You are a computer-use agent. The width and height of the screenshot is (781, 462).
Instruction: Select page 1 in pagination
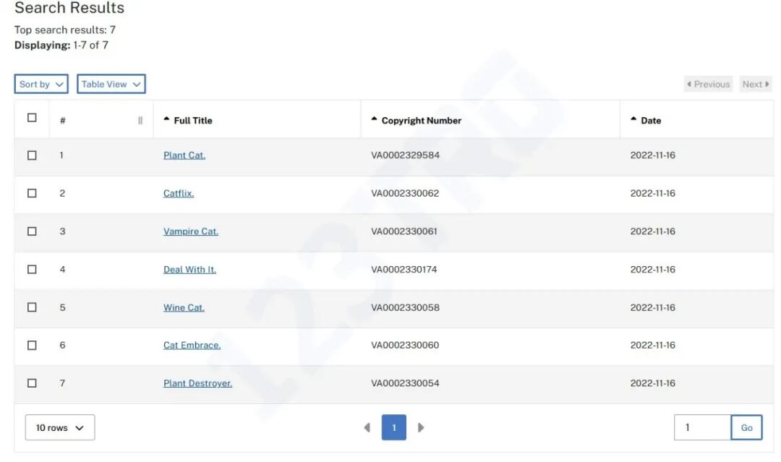[x=394, y=427]
